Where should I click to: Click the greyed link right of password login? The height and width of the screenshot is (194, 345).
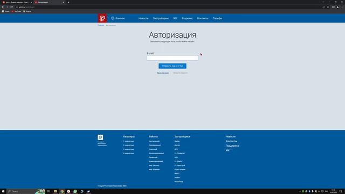[x=181, y=73]
